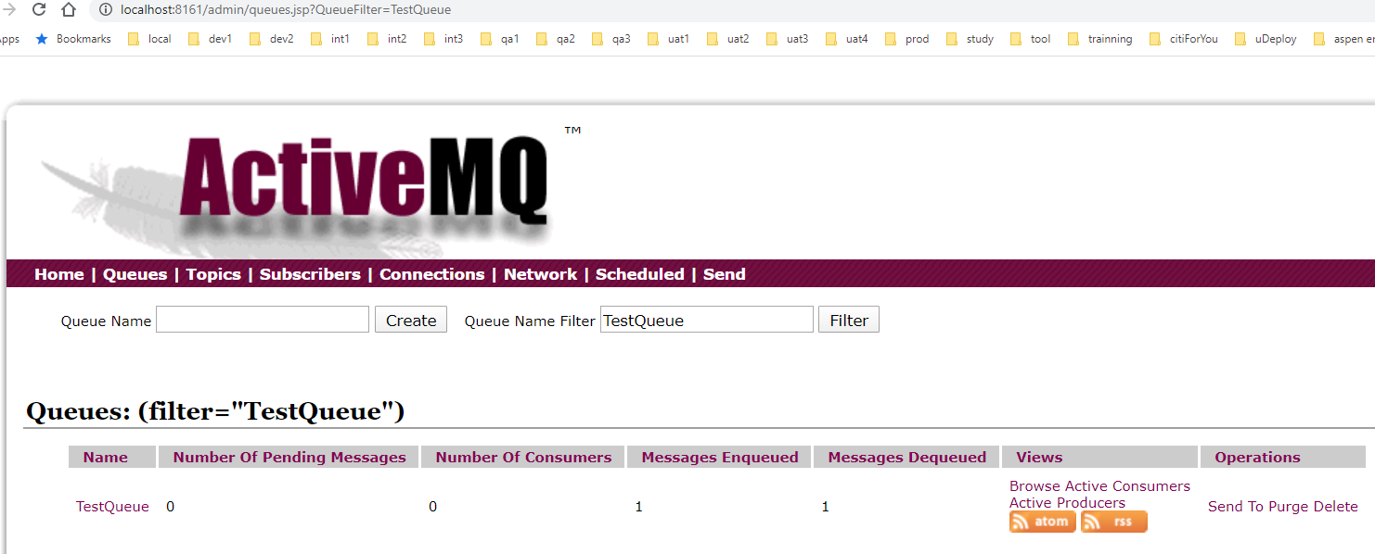Open the Network menu item
This screenshot has height=554, width=1375.
point(540,274)
